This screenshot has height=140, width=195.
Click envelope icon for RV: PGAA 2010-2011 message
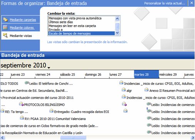click(22, 118)
